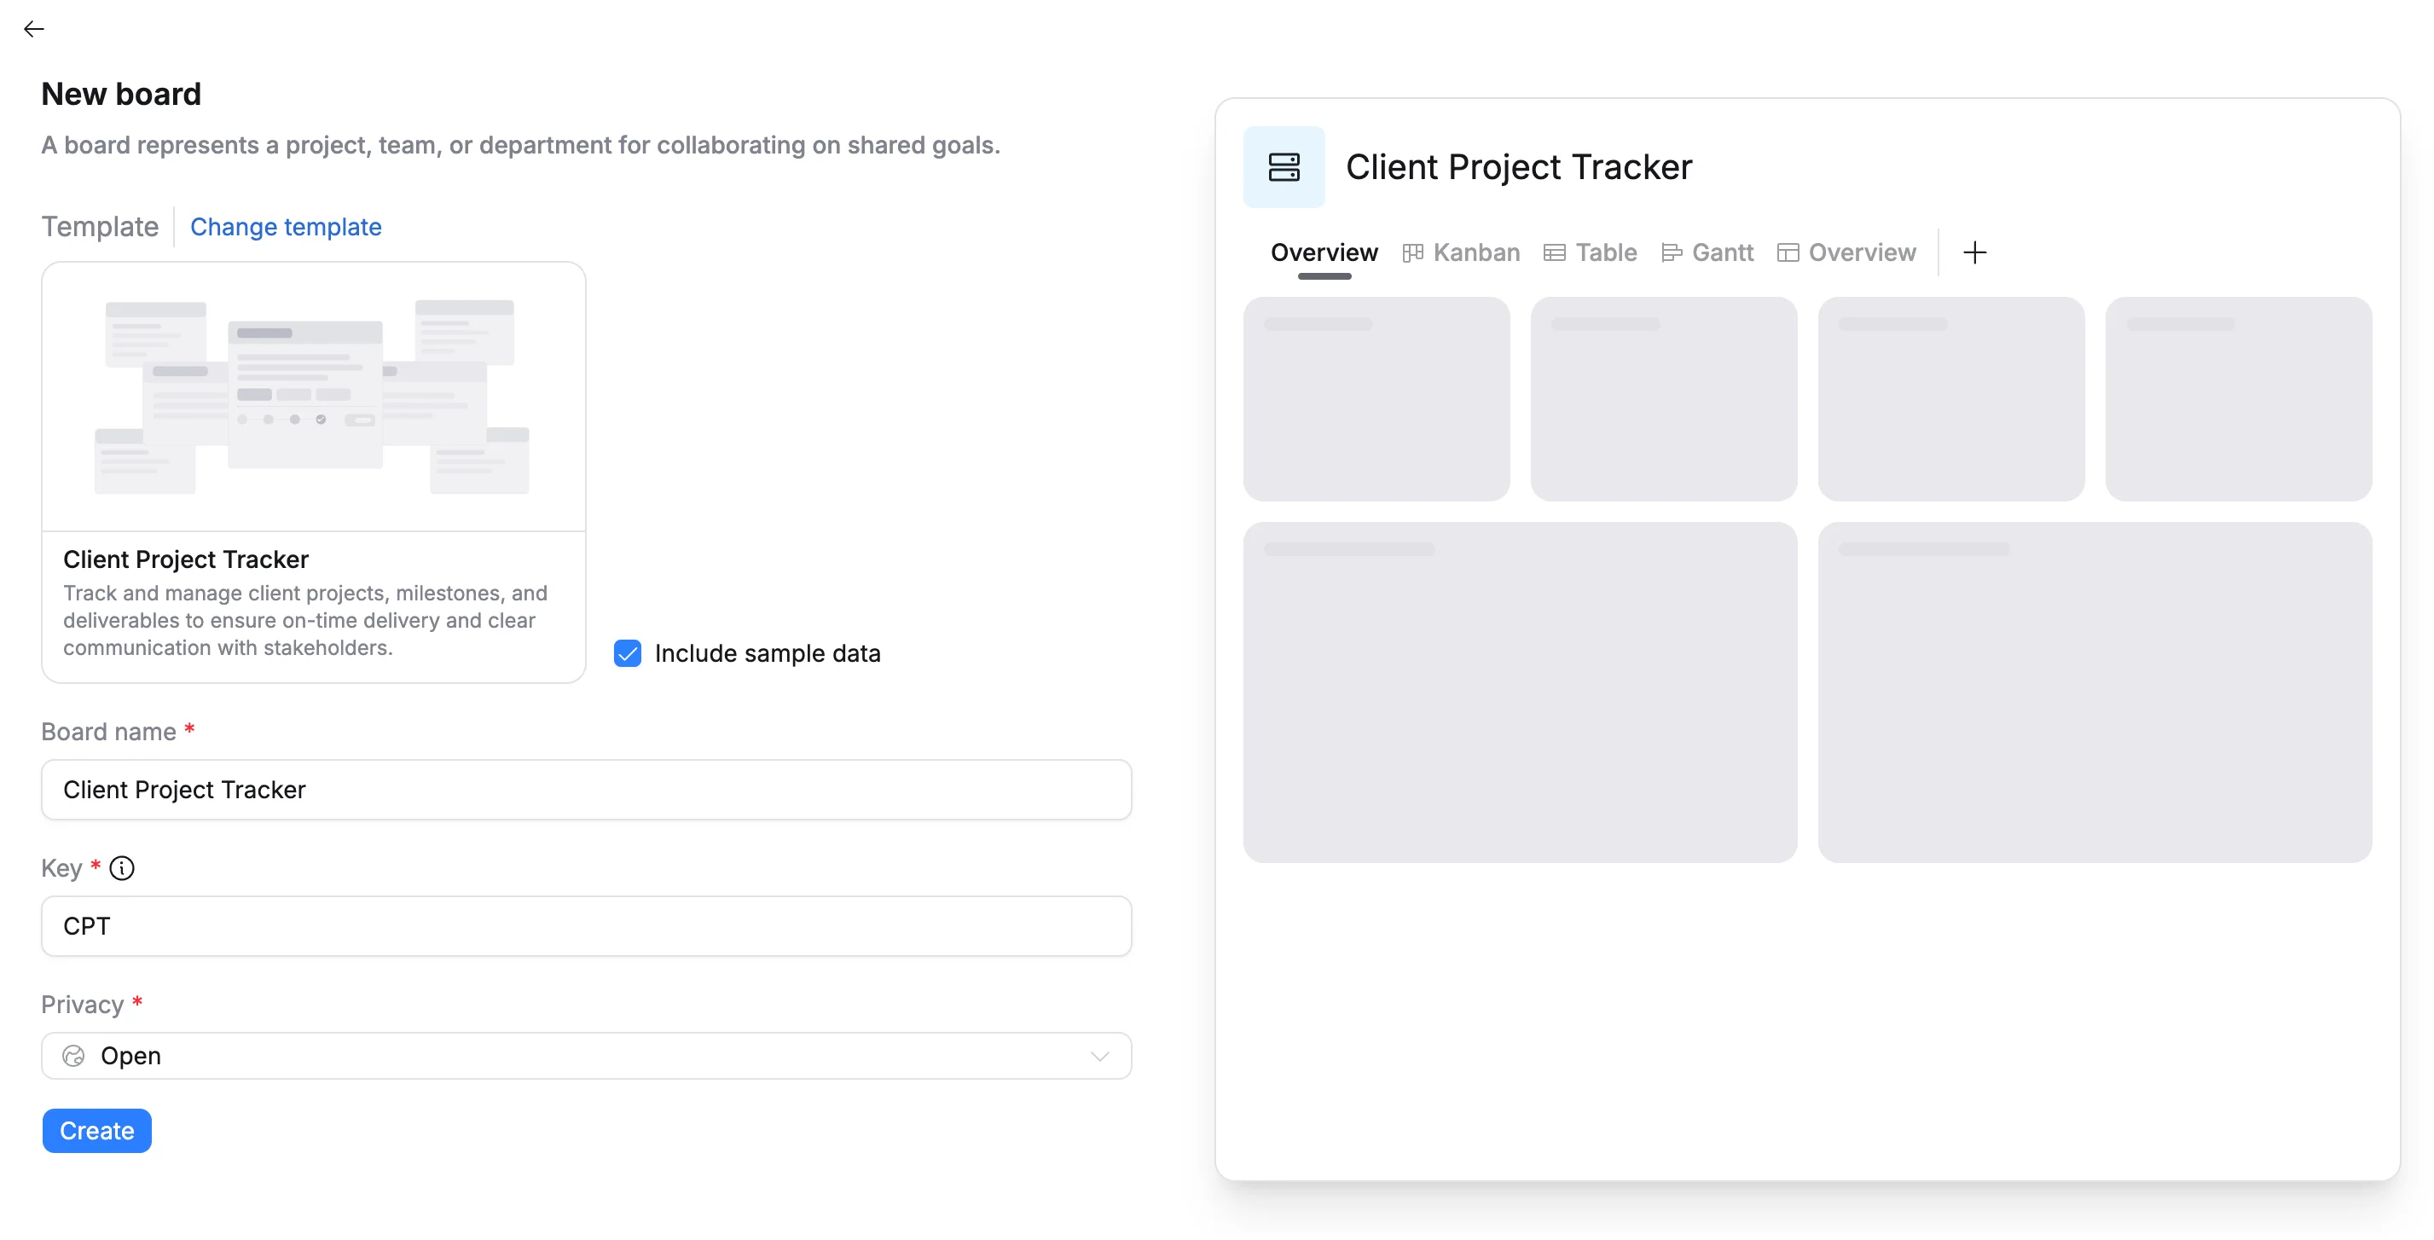Image resolution: width=2434 pixels, height=1240 pixels.
Task: Click the Change template link
Action: pos(286,227)
